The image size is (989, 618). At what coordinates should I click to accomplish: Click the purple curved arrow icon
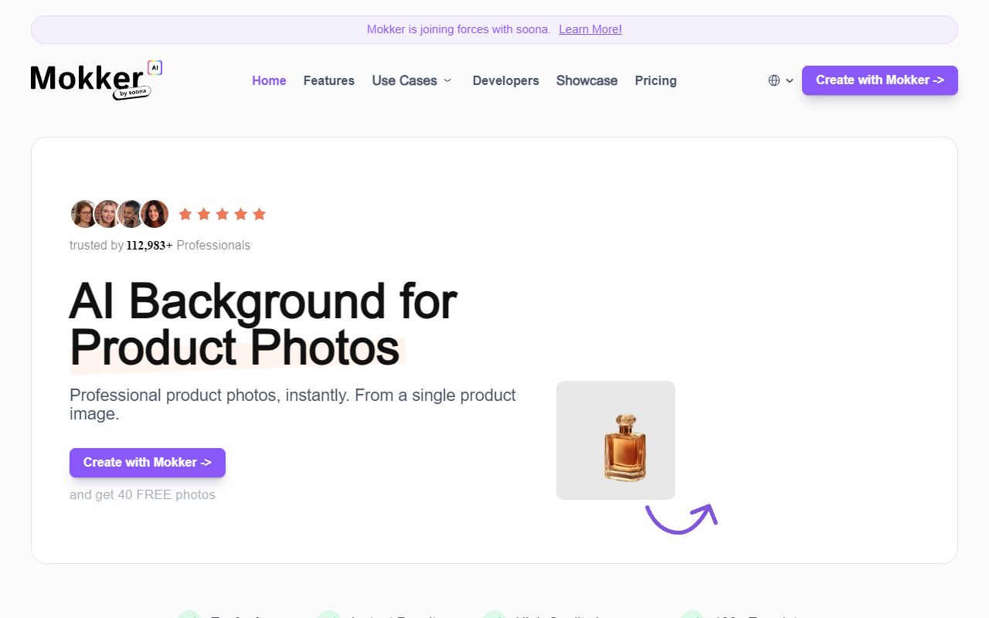[681, 518]
